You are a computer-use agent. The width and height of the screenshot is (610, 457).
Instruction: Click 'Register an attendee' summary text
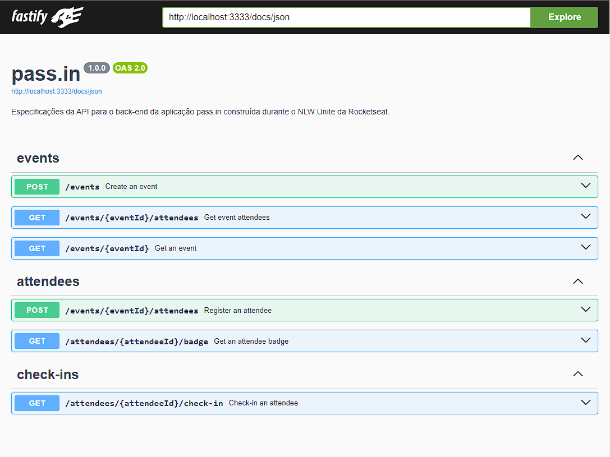[x=238, y=310]
